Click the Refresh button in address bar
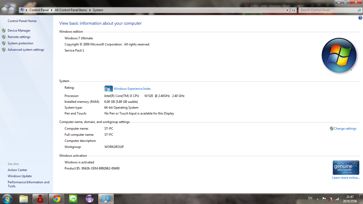This screenshot has width=363, height=204. [x=293, y=10]
